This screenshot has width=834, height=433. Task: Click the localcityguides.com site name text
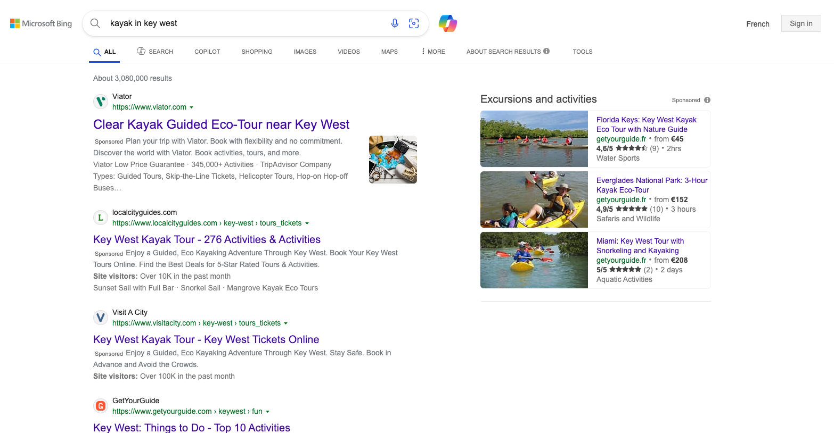(144, 212)
